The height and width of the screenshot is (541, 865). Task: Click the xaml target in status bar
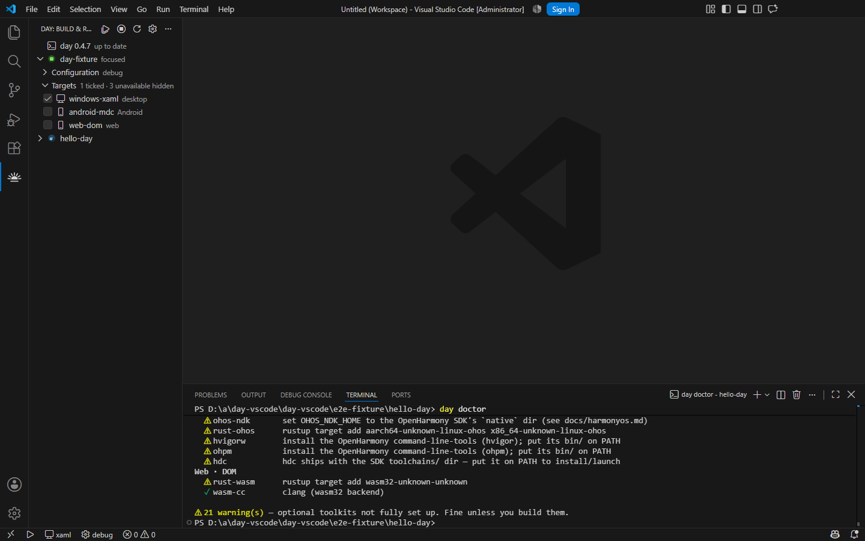coord(58,534)
